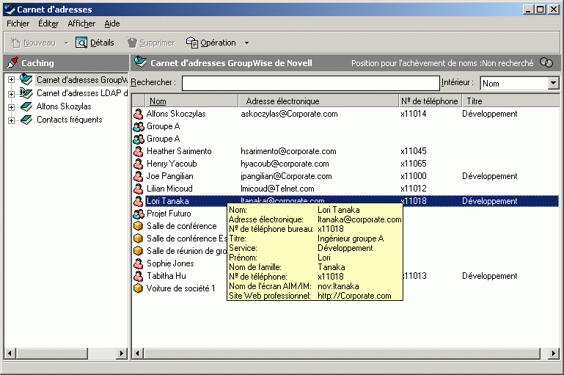Open the Aide menu

click(112, 23)
